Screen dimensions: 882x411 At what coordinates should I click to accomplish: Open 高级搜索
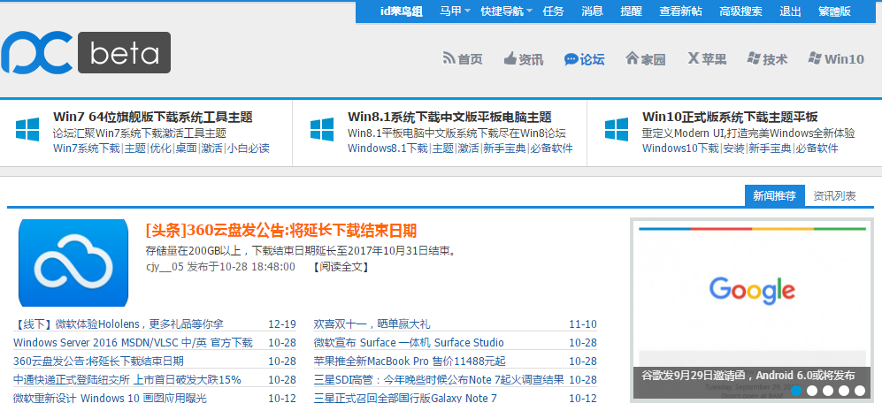click(740, 11)
